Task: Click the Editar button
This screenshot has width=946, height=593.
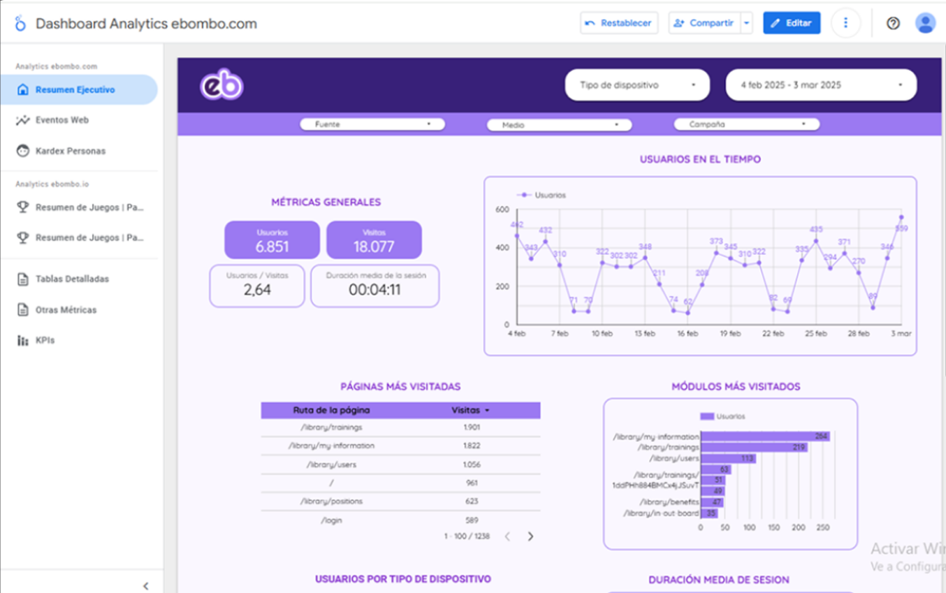Action: 791,23
